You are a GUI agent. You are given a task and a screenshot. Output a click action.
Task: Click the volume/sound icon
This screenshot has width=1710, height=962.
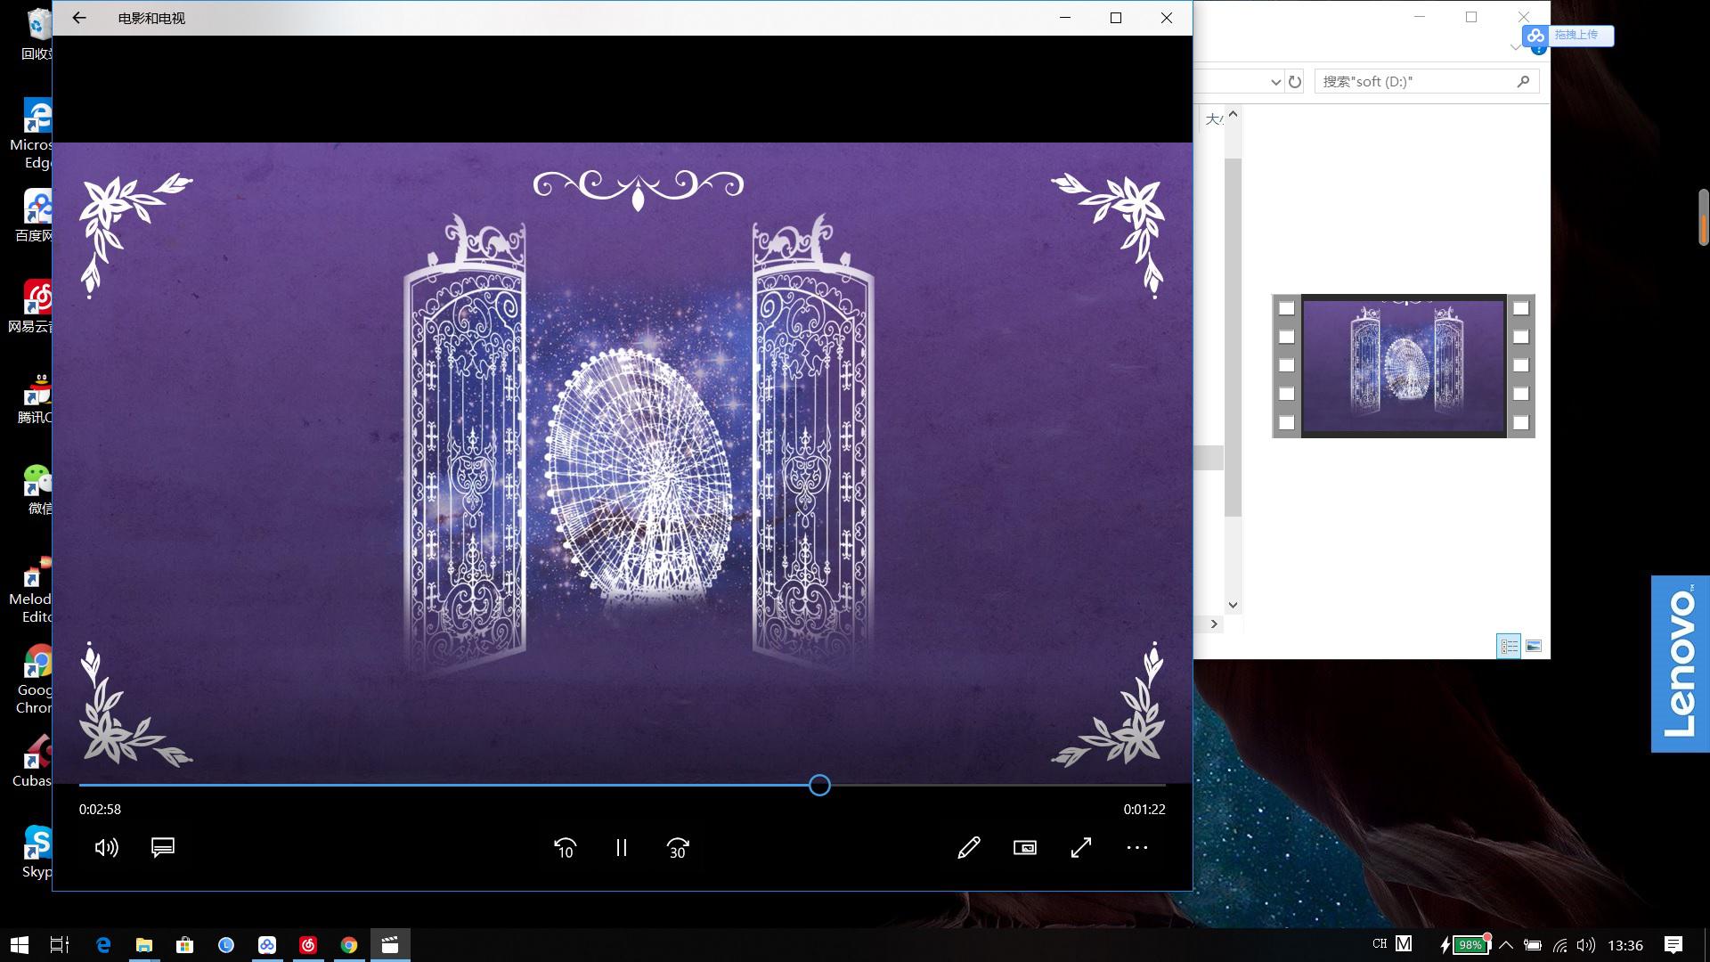click(106, 847)
